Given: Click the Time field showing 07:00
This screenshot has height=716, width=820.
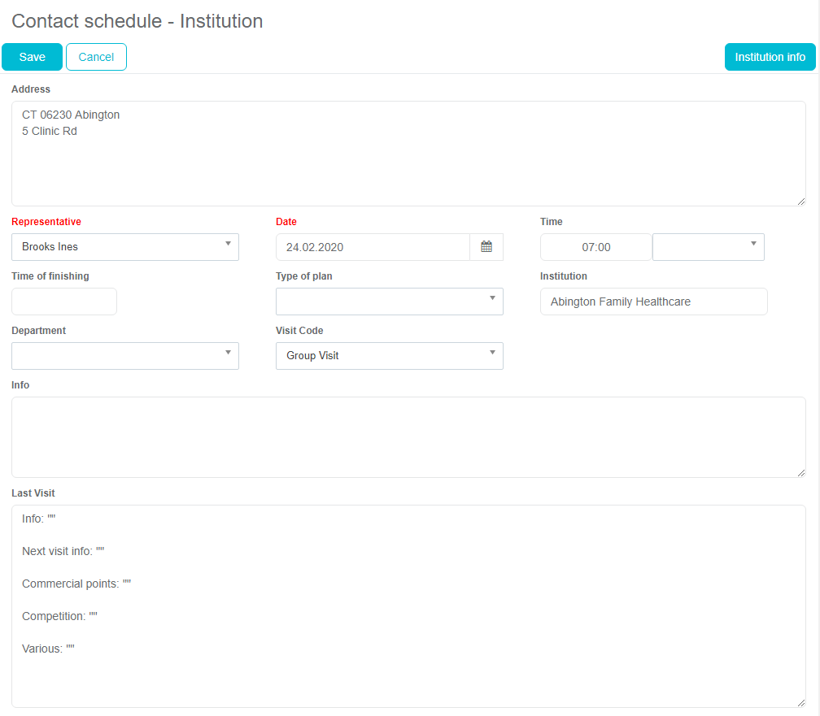Looking at the screenshot, I should tap(595, 247).
